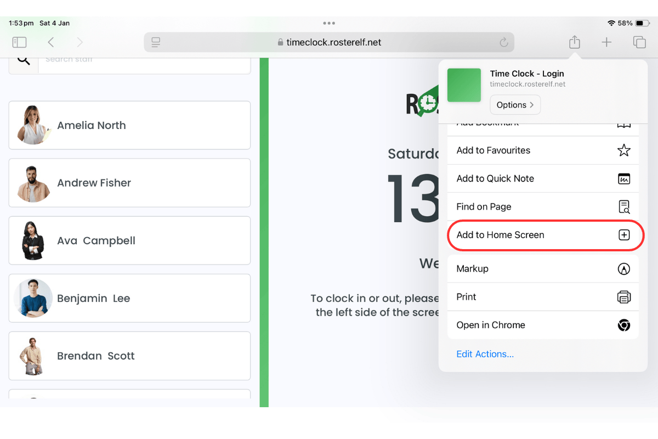This screenshot has height=439, width=658.
Task: Tap the star icon for Add to Favourites
Action: 624,150
